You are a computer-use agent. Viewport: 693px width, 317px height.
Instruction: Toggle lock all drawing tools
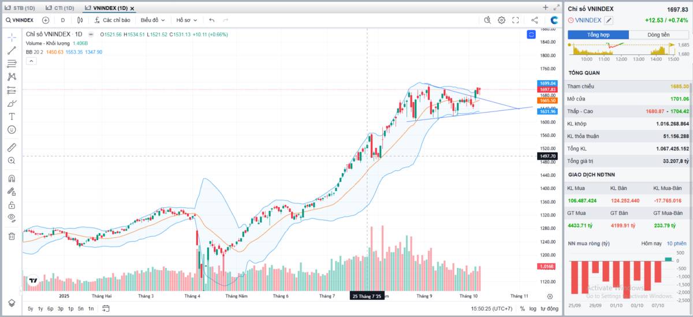pyautogui.click(x=12, y=205)
